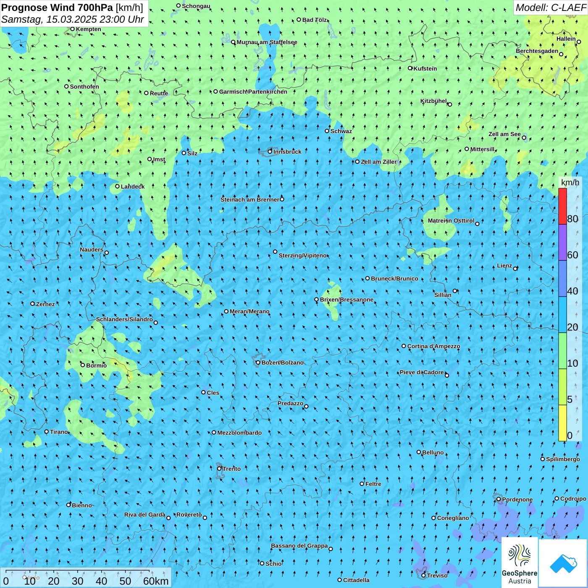The image size is (588, 588).
Task: Click the Belluno location marker
Action: tap(419, 452)
